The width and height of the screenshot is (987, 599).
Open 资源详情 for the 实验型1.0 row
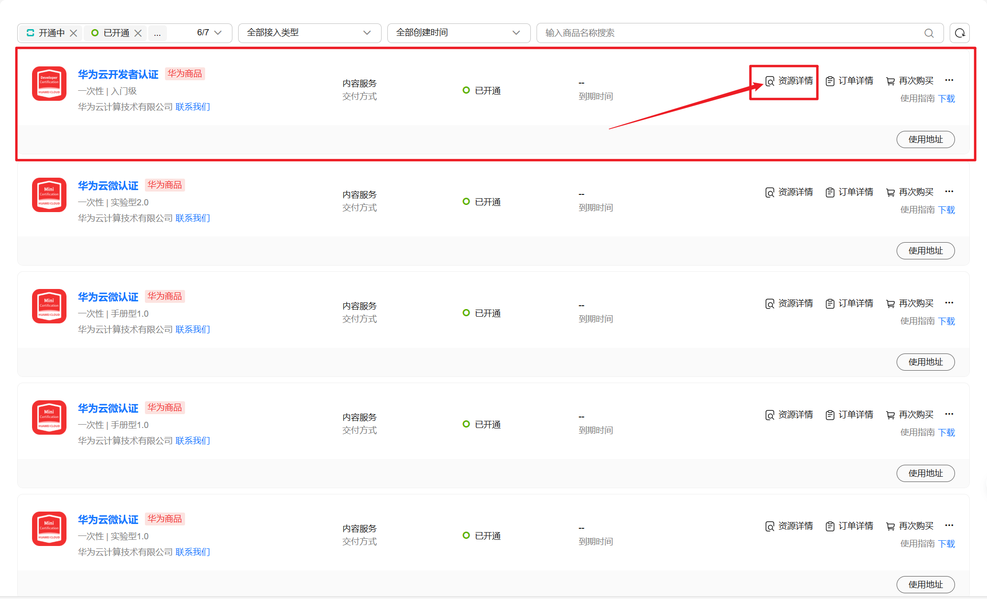(789, 526)
